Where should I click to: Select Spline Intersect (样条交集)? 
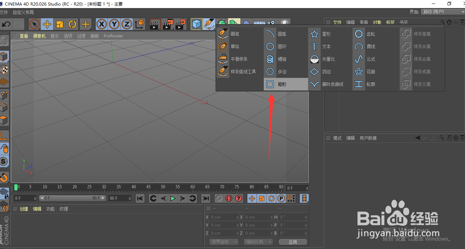[x=422, y=84]
